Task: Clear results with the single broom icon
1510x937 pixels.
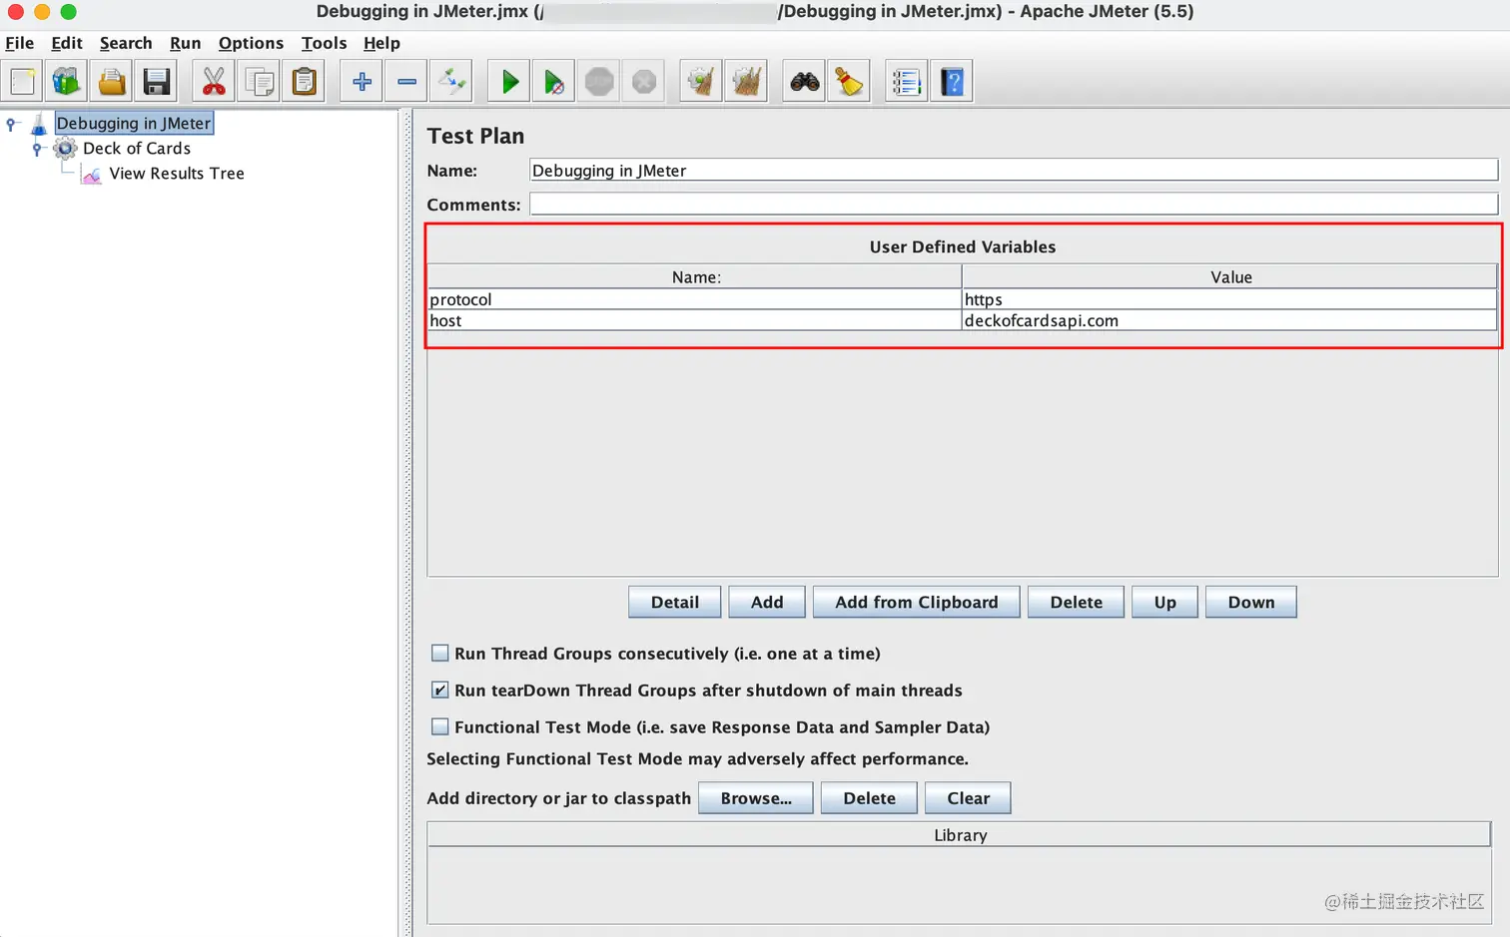Action: click(701, 82)
